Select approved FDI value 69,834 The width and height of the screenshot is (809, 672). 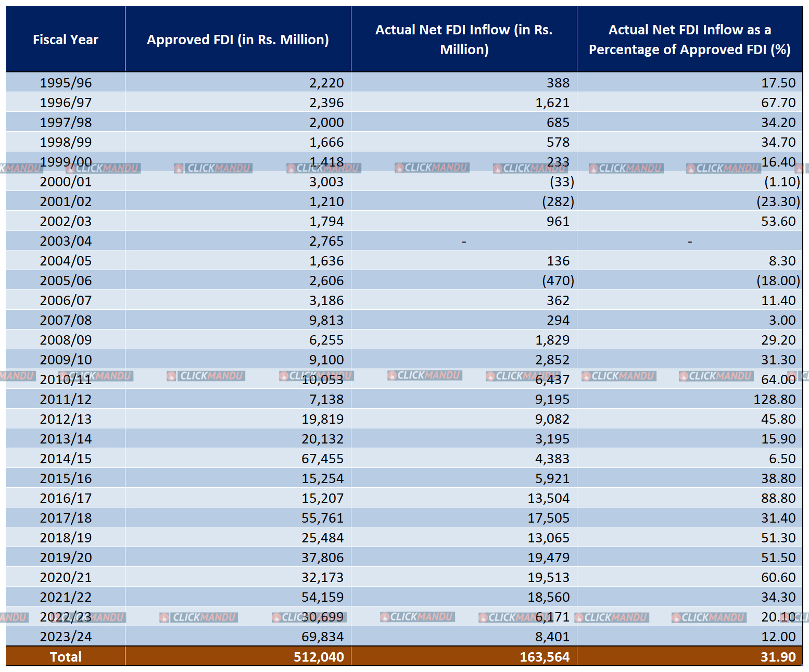(322, 637)
